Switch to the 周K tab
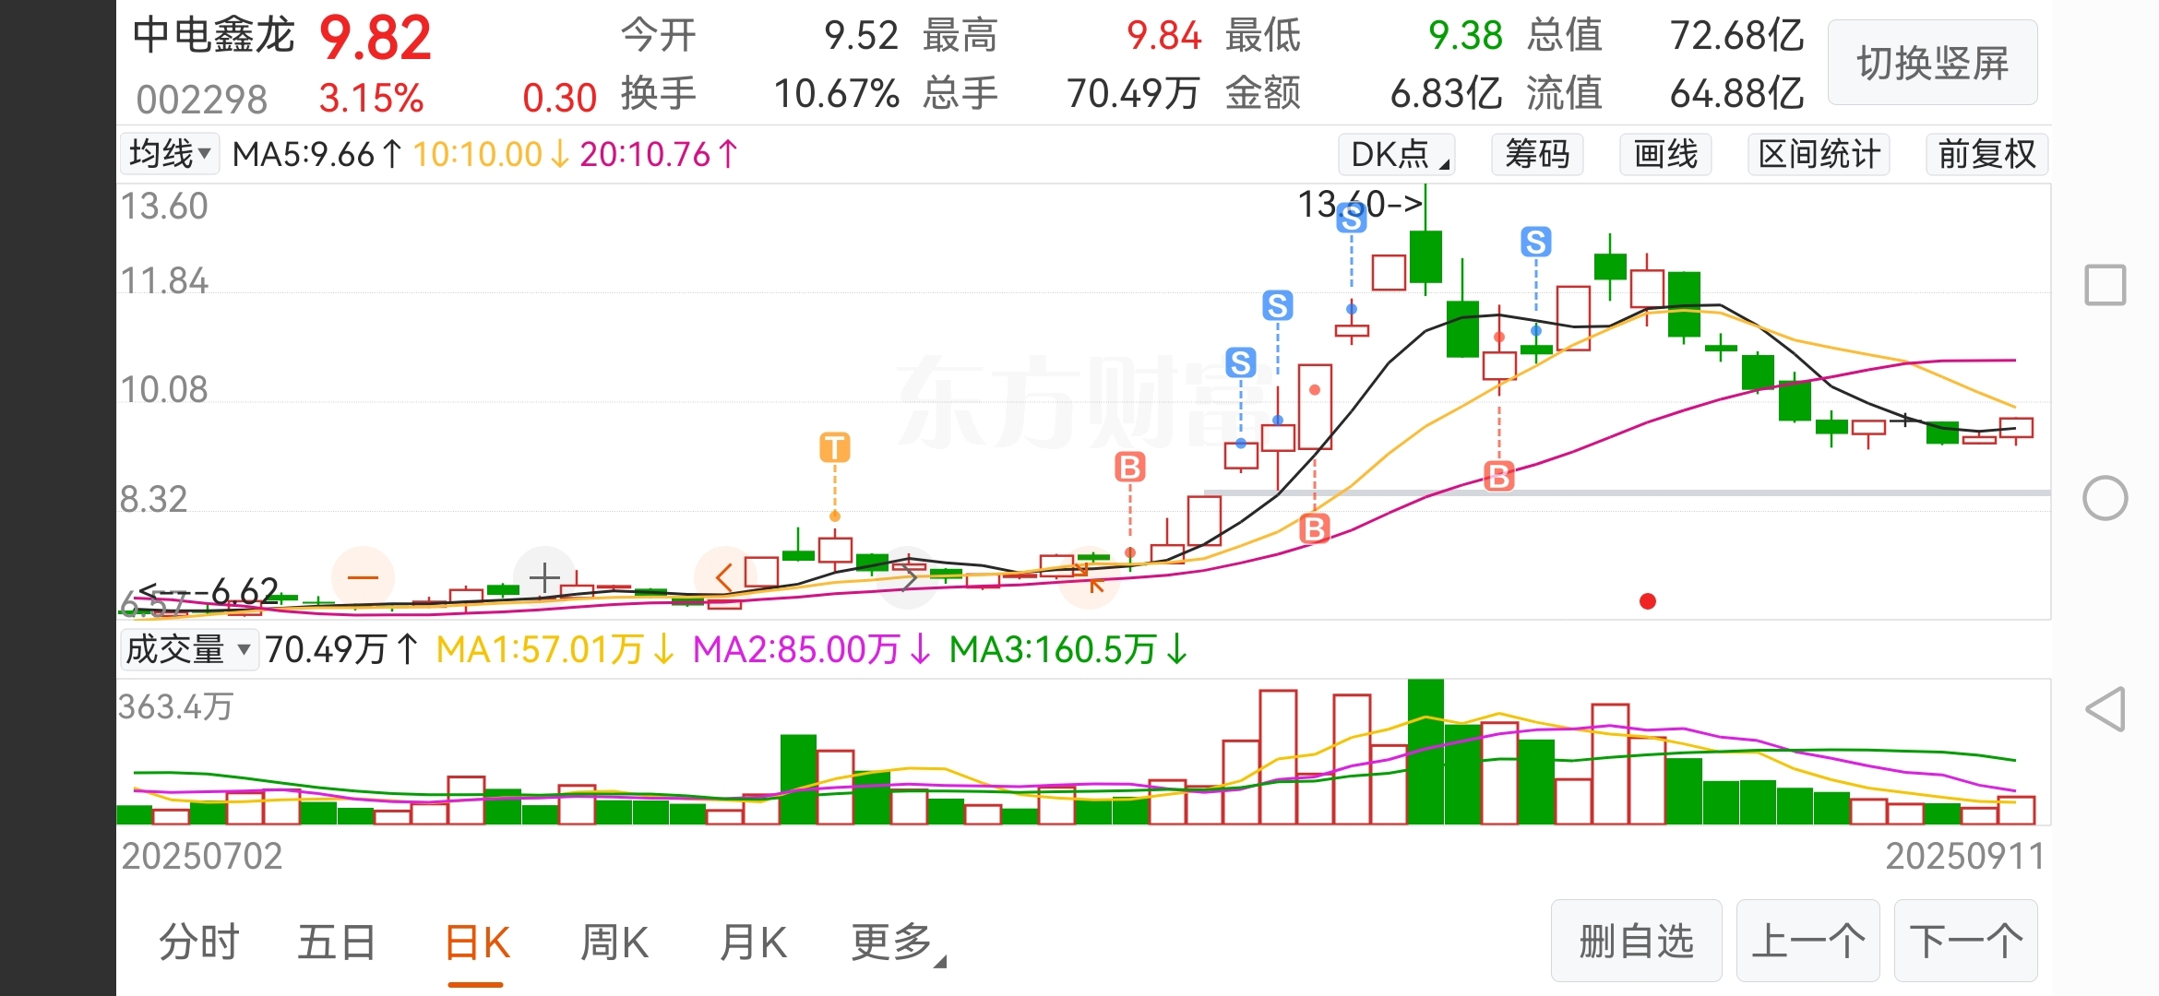The image size is (2159, 996). 614,943
